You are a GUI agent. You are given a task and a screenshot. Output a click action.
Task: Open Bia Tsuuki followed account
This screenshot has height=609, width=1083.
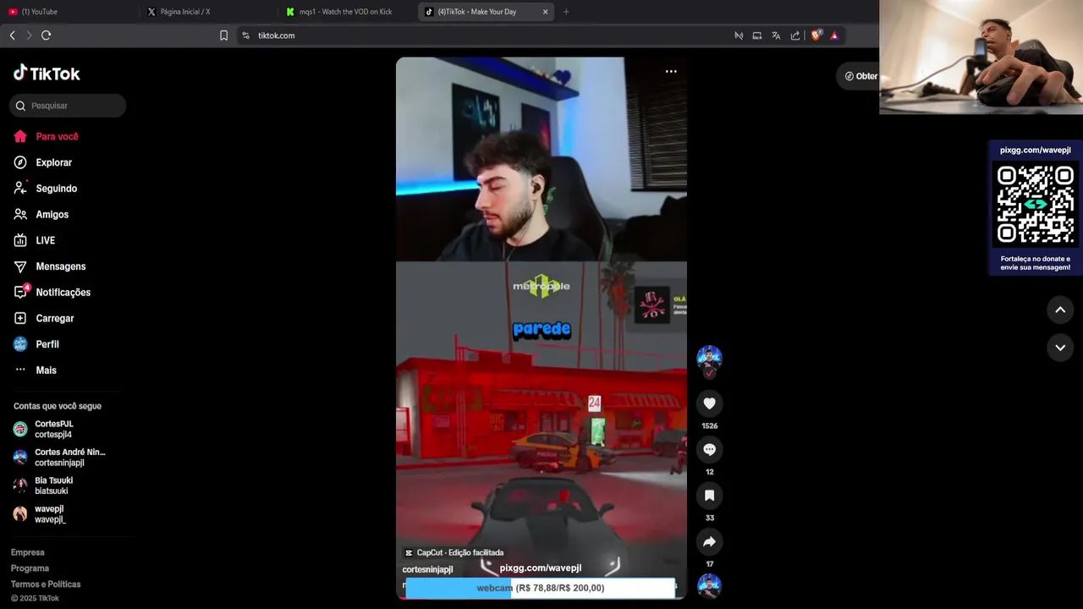43,486
